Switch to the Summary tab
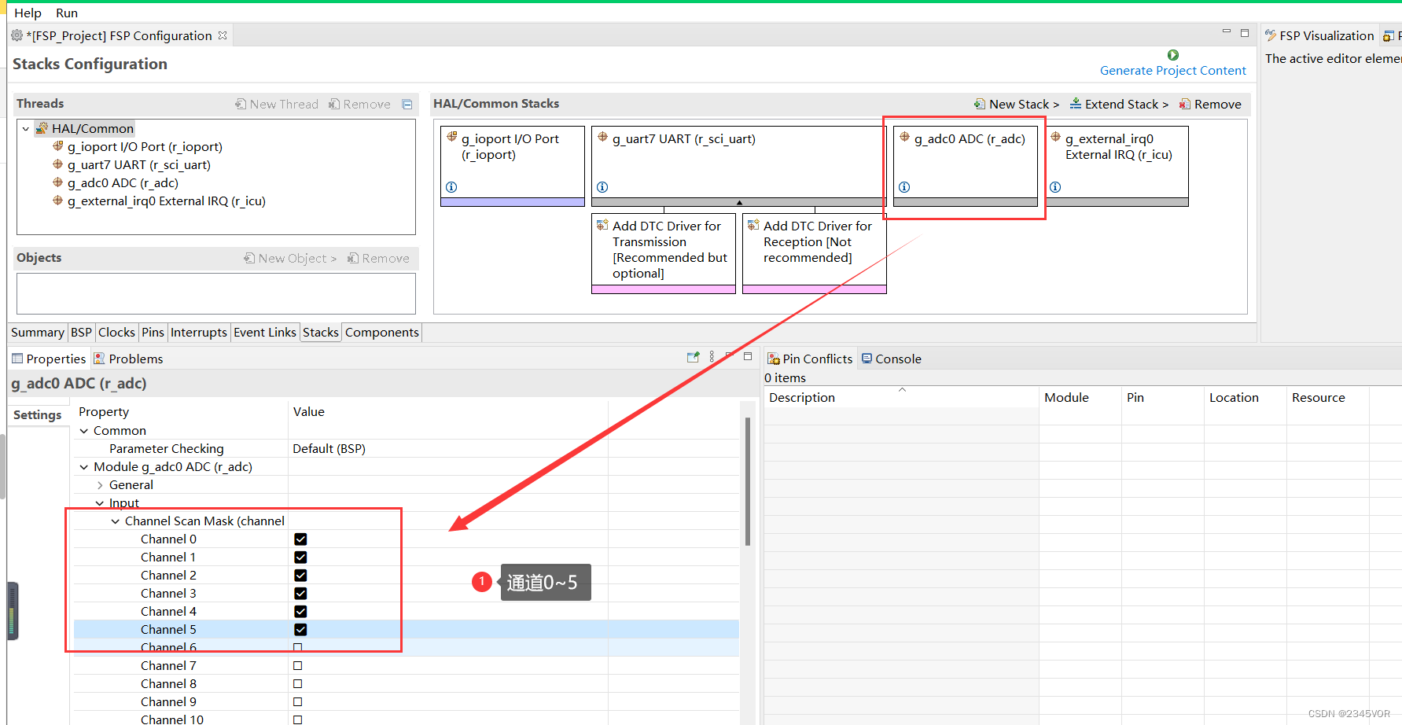This screenshot has width=1402, height=725. pos(38,333)
